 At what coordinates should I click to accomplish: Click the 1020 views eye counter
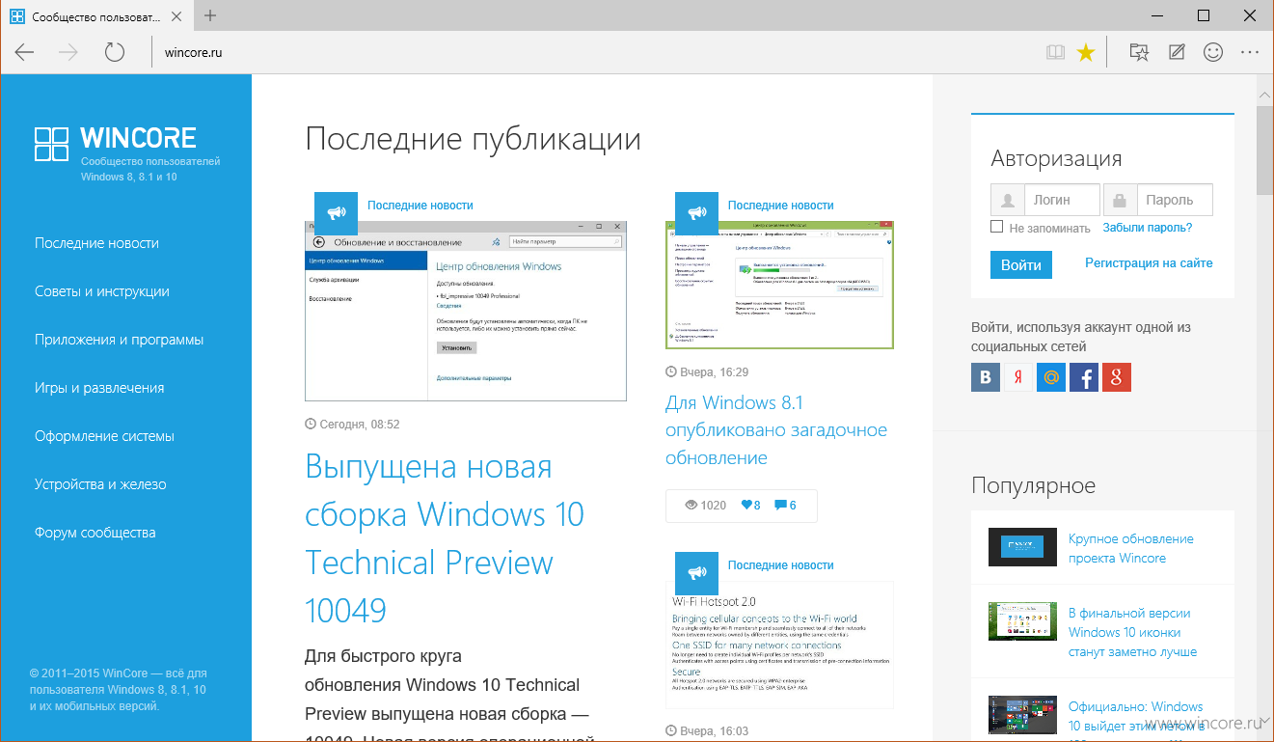click(x=705, y=506)
